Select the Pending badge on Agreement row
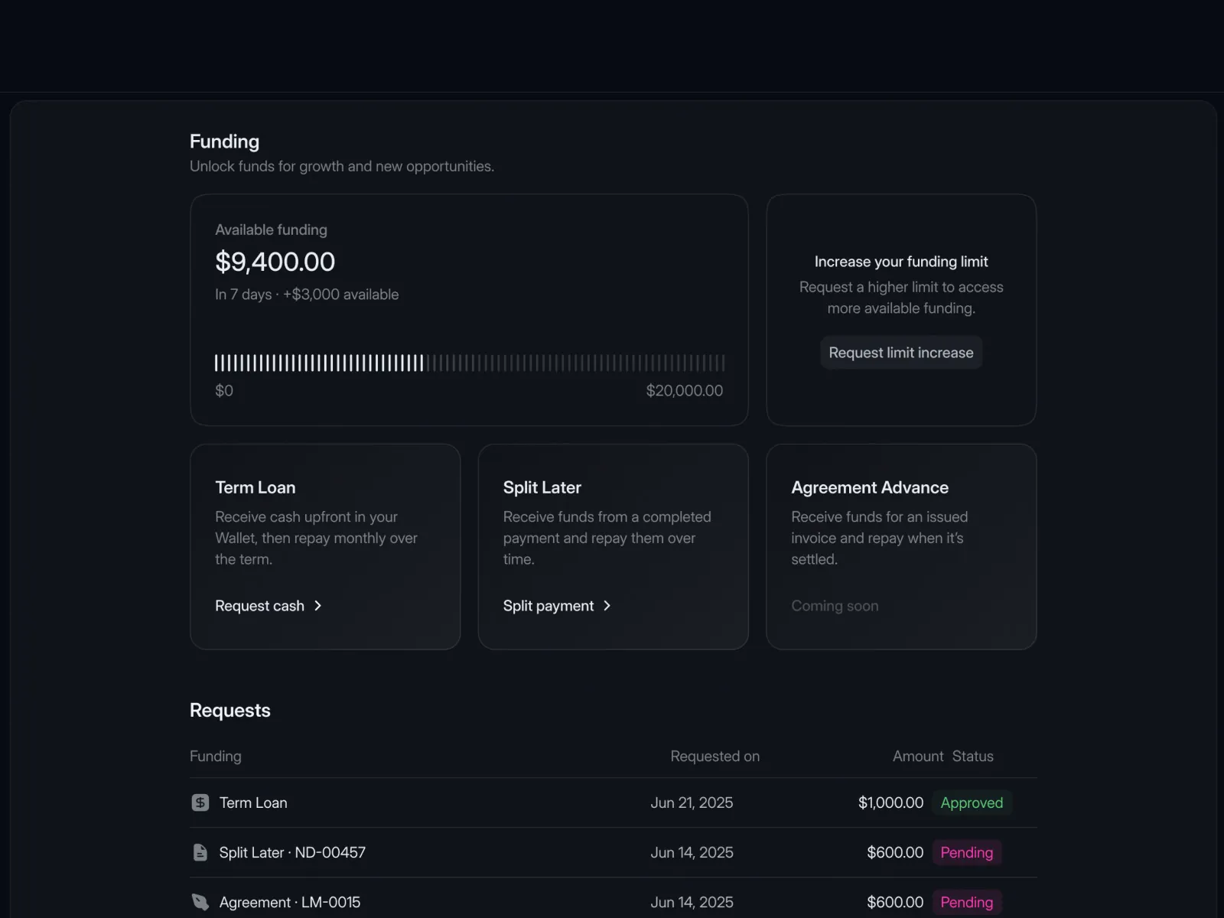 [x=967, y=902]
